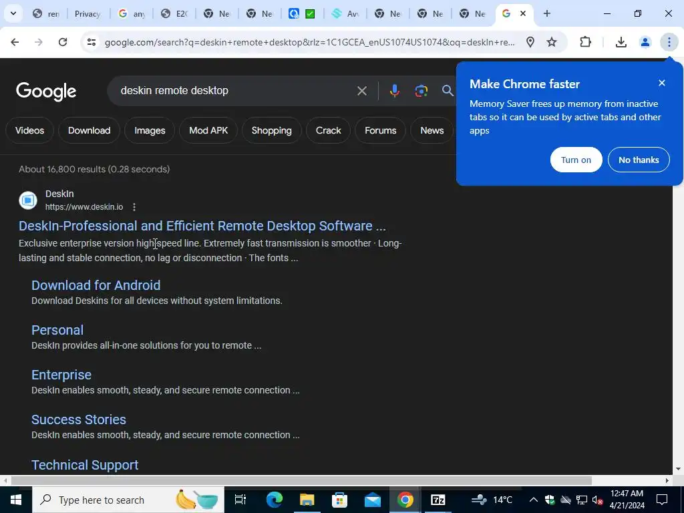Filter results by Shopping

271,130
